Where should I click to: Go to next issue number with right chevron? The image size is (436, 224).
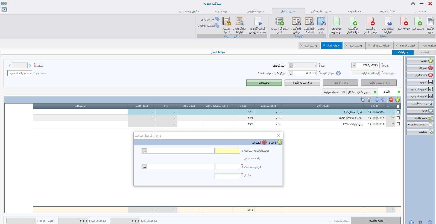click(30, 66)
